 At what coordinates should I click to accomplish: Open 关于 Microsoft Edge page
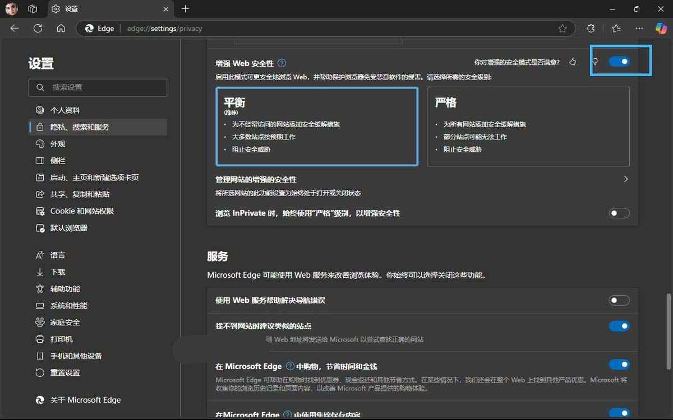98,400
